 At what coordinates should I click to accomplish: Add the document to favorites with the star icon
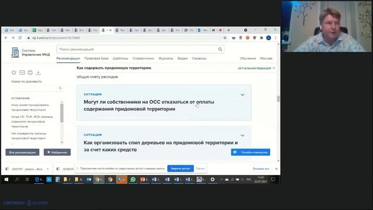coord(14,72)
